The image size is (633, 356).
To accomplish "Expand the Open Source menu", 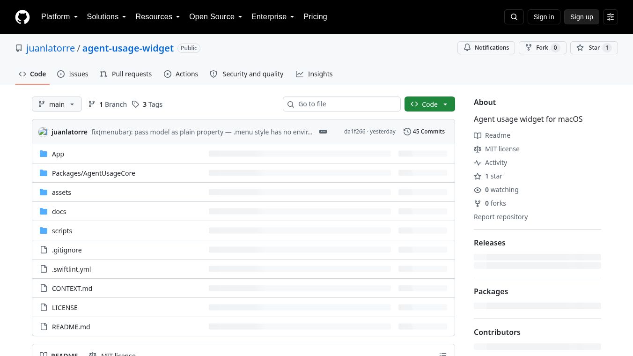I will click(216, 17).
